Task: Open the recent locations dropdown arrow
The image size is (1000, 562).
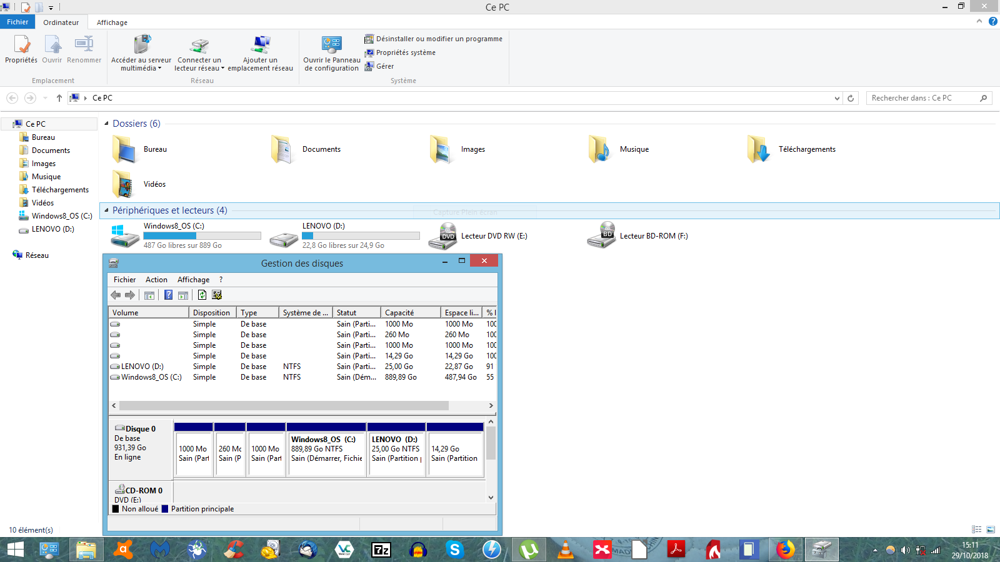Action: (x=45, y=98)
